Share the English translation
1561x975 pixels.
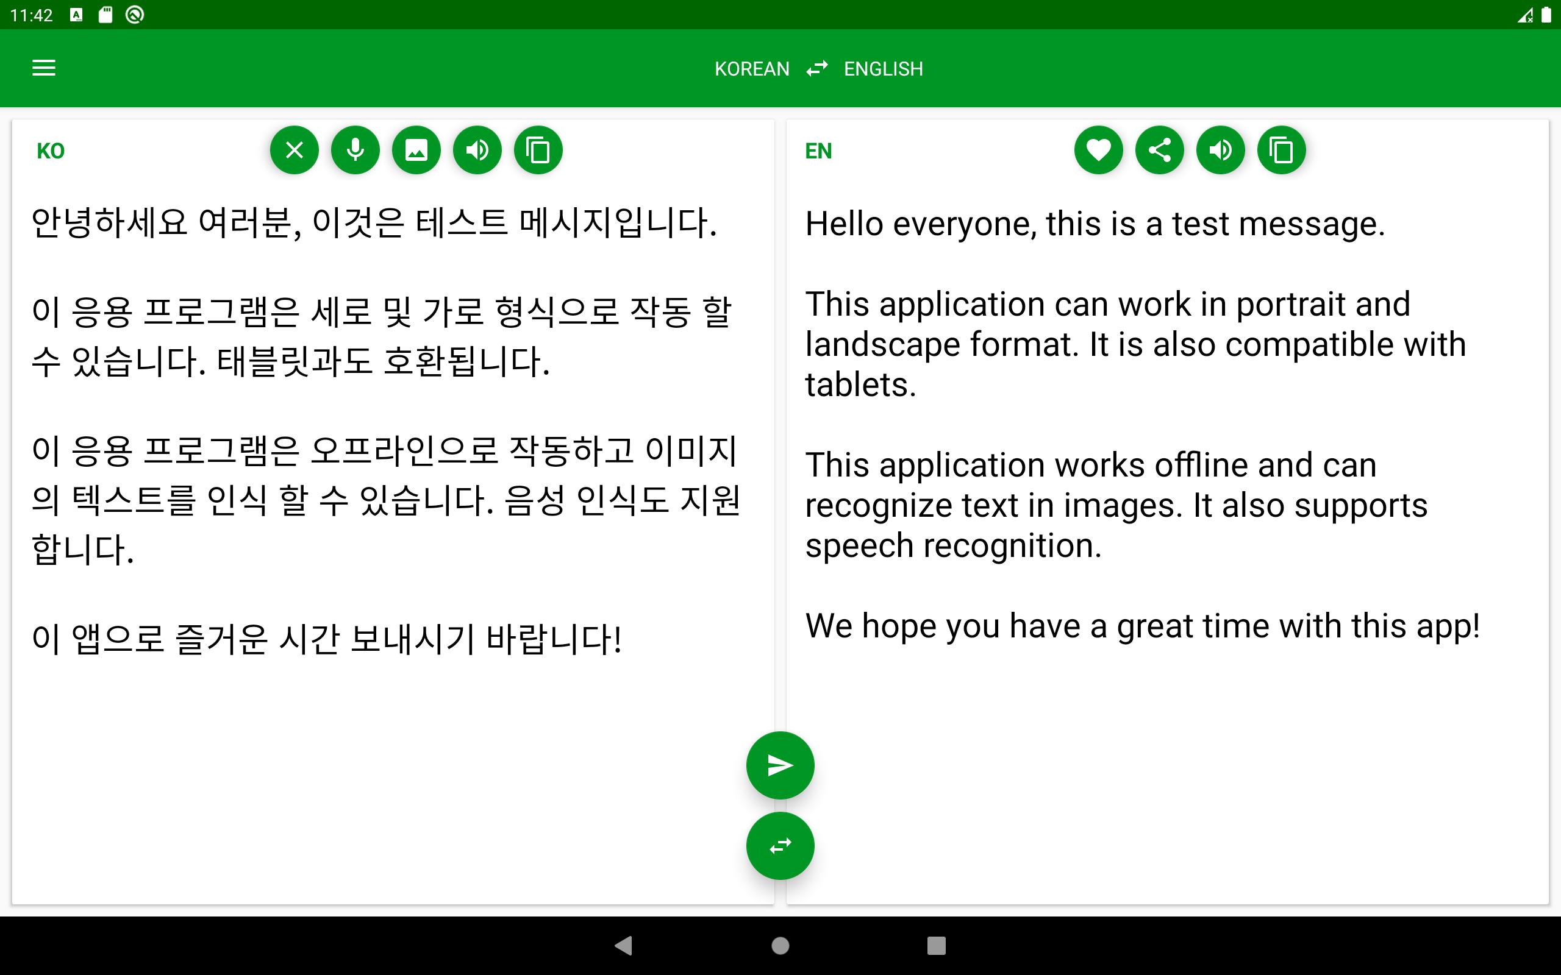(1160, 151)
